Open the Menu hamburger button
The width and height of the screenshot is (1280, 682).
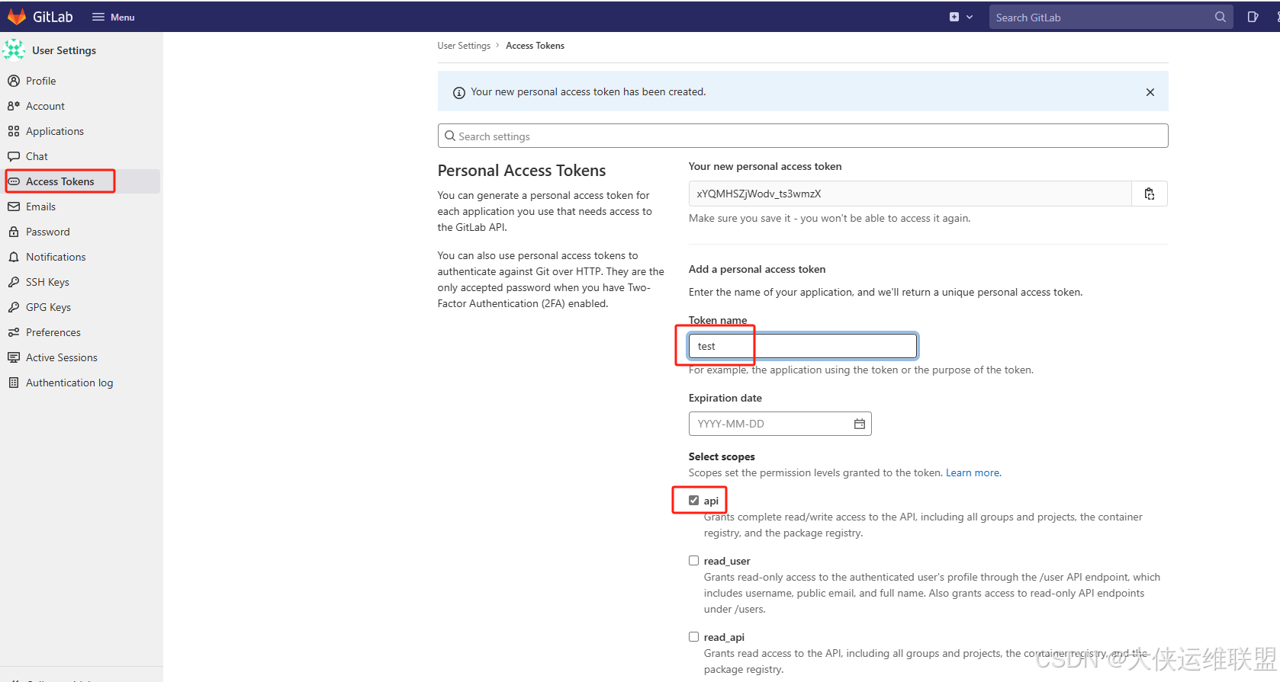113,17
